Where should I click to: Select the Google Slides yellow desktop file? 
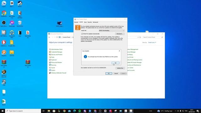point(12,43)
